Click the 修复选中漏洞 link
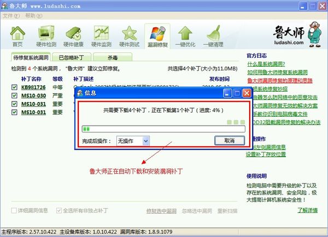Viewport: 328px width, 237px height. [x=161, y=211]
